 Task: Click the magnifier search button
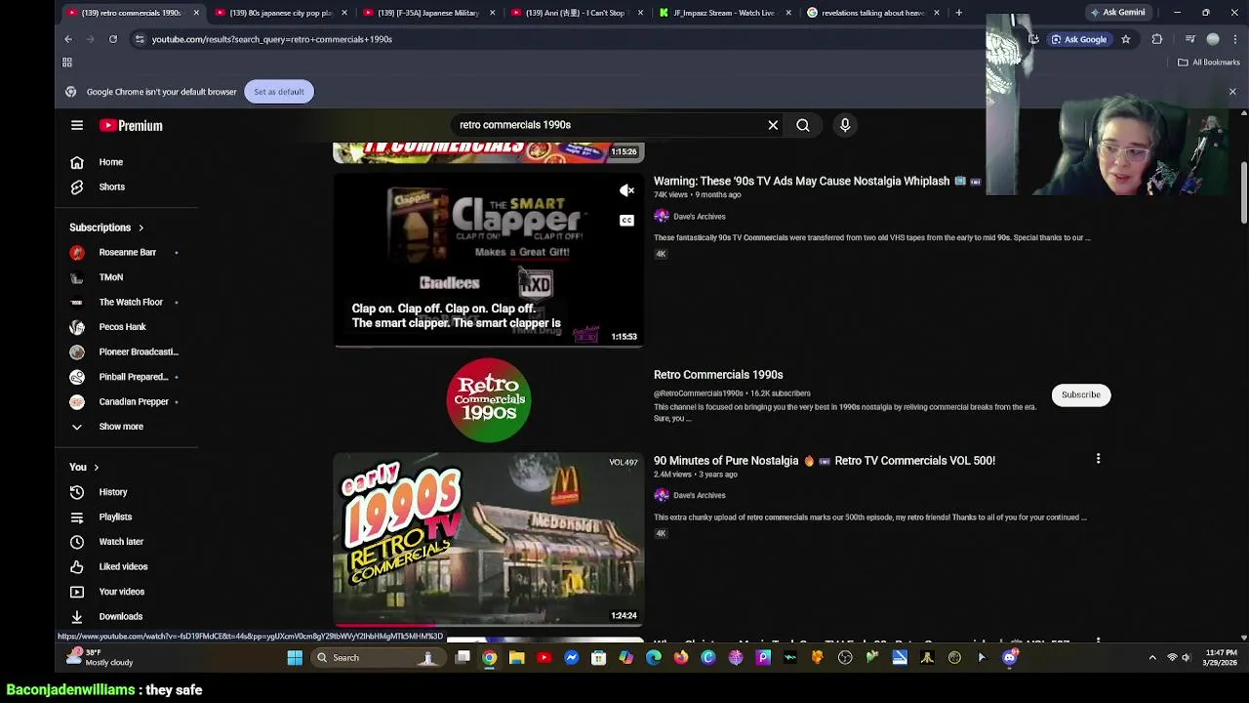pyautogui.click(x=803, y=125)
